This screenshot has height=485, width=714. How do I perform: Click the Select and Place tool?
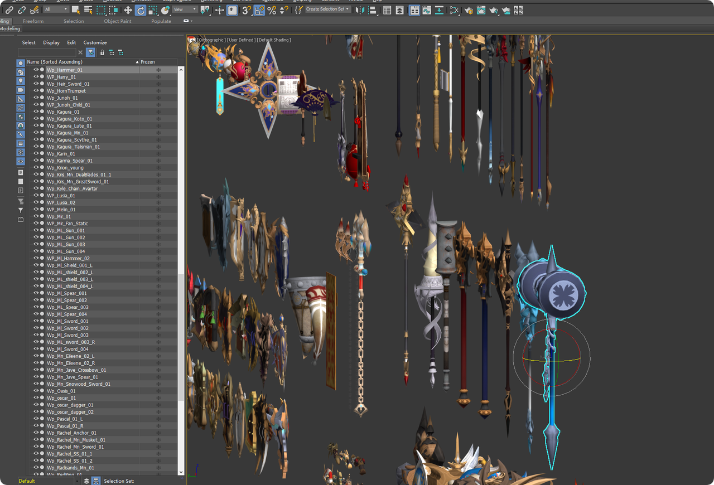[x=165, y=10]
